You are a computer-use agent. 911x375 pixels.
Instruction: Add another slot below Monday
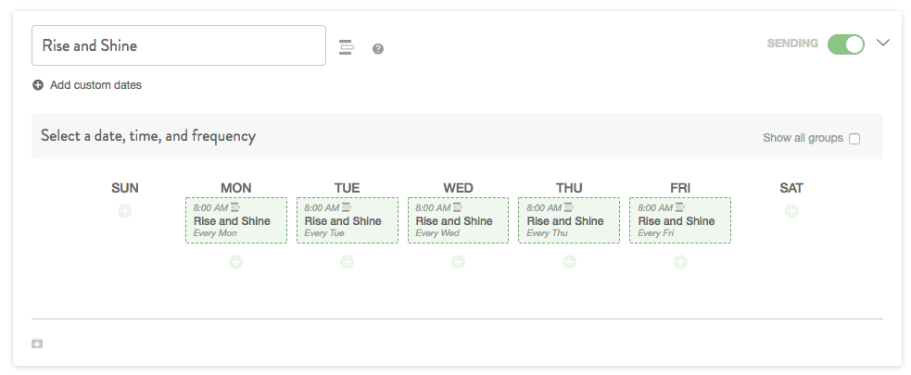point(236,262)
